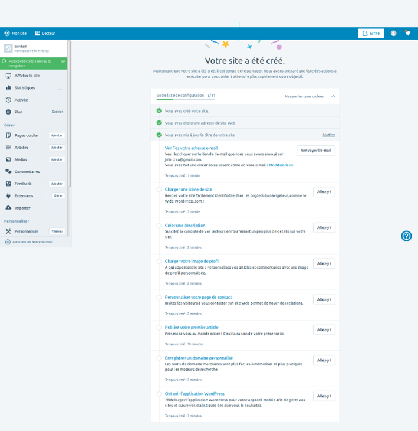Open Statistiques in the sidebar

pos(25,88)
